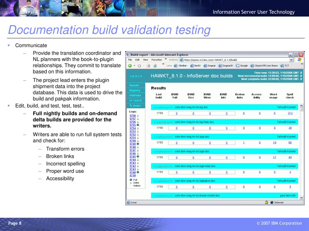Click Spell check count 212 link
The image size is (309, 231).
(290, 113)
